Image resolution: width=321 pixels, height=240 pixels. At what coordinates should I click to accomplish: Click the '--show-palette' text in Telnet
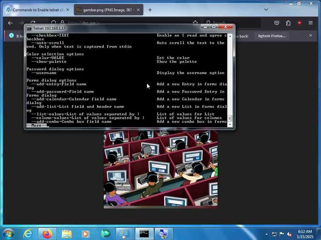tap(49, 62)
